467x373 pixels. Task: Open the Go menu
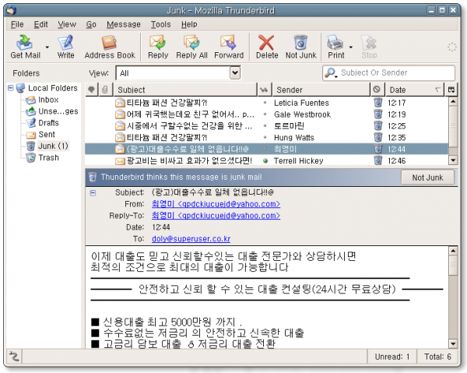91,24
